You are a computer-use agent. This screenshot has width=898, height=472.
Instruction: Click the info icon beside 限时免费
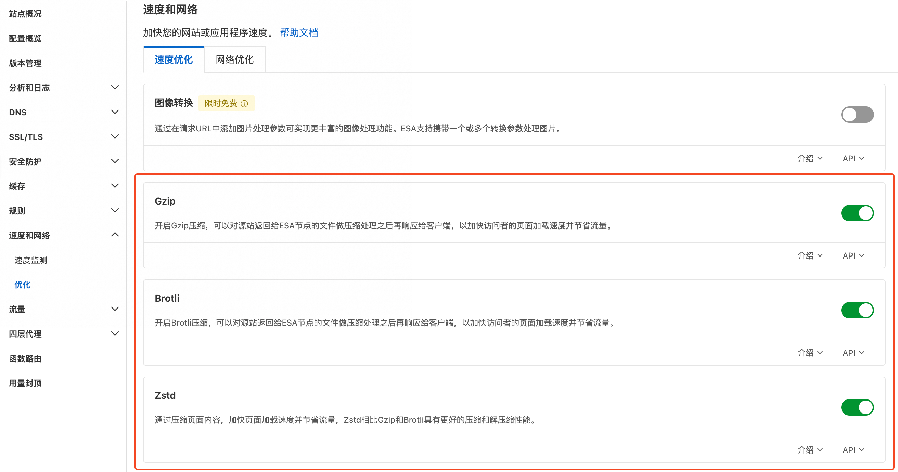(244, 103)
